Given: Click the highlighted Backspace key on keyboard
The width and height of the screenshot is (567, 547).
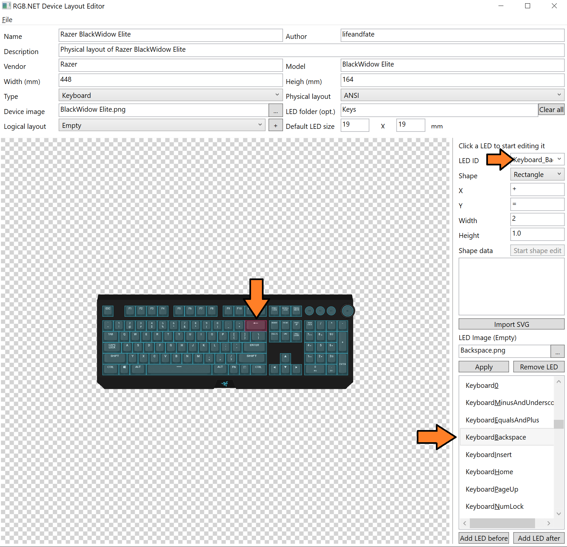Looking at the screenshot, I should tap(256, 325).
